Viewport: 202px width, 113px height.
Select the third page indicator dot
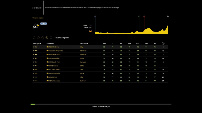point(43,38)
